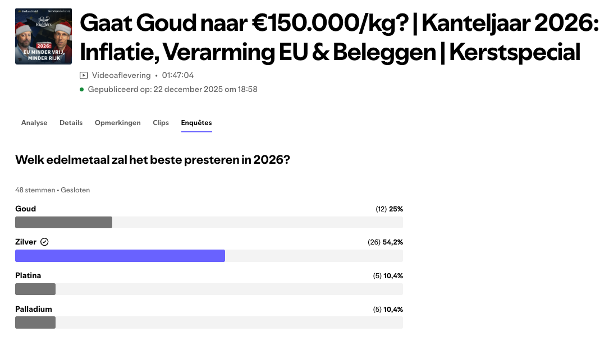Viewport: 609px width, 355px height.
Task: Click the episode thumbnail image
Action: [43, 36]
